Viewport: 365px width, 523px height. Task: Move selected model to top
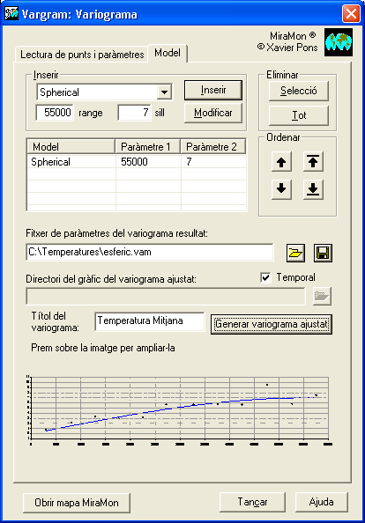[x=313, y=162]
